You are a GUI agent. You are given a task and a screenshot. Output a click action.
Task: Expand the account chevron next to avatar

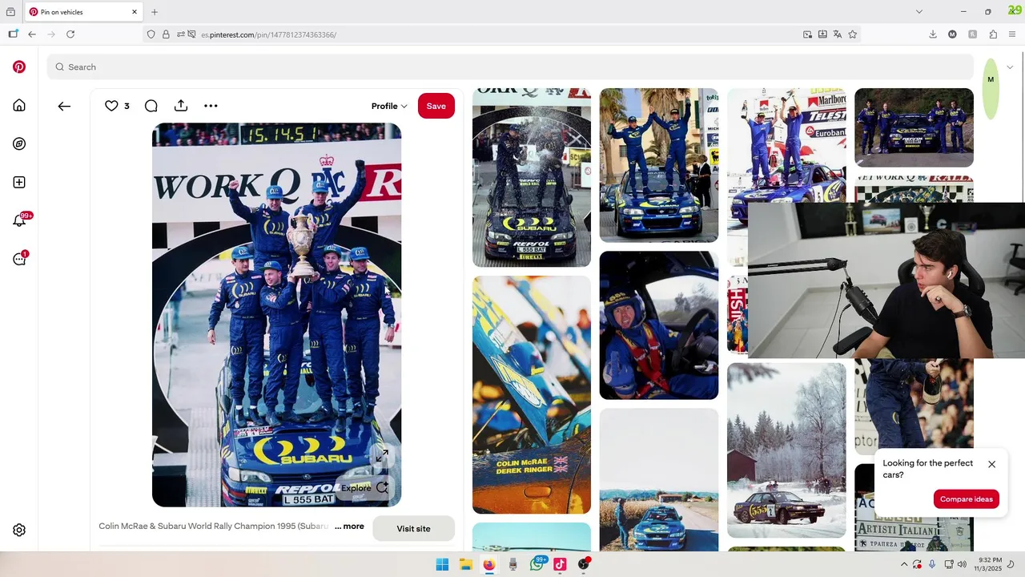tap(1010, 67)
